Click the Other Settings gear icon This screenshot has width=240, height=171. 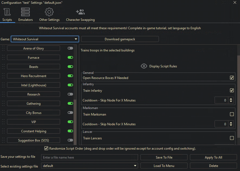[49, 12]
